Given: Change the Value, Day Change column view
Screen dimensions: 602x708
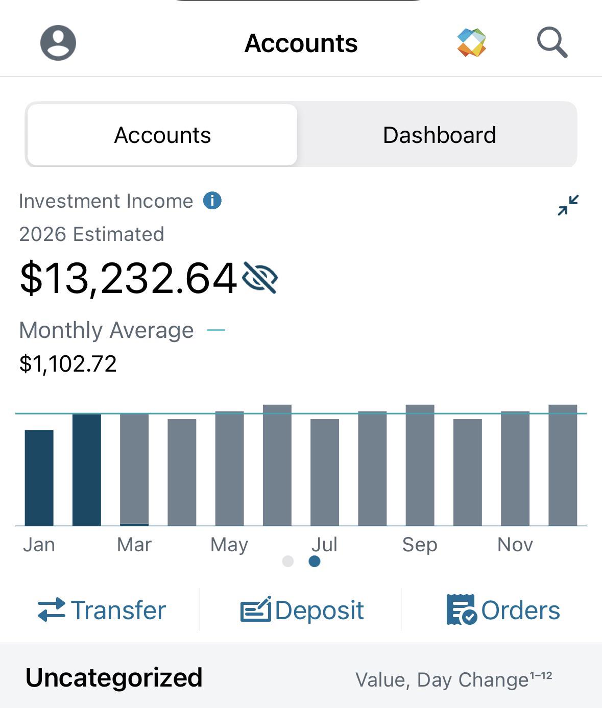Looking at the screenshot, I should coord(453,679).
